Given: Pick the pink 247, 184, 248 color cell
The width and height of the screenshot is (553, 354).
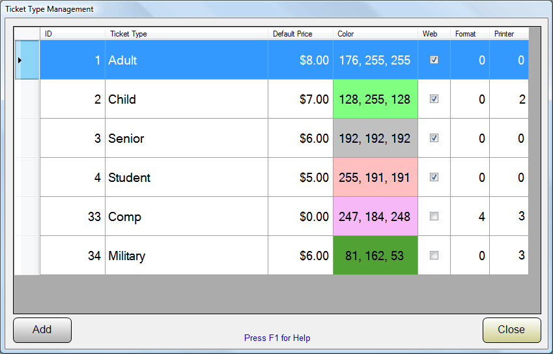Looking at the screenshot, I should click(375, 216).
